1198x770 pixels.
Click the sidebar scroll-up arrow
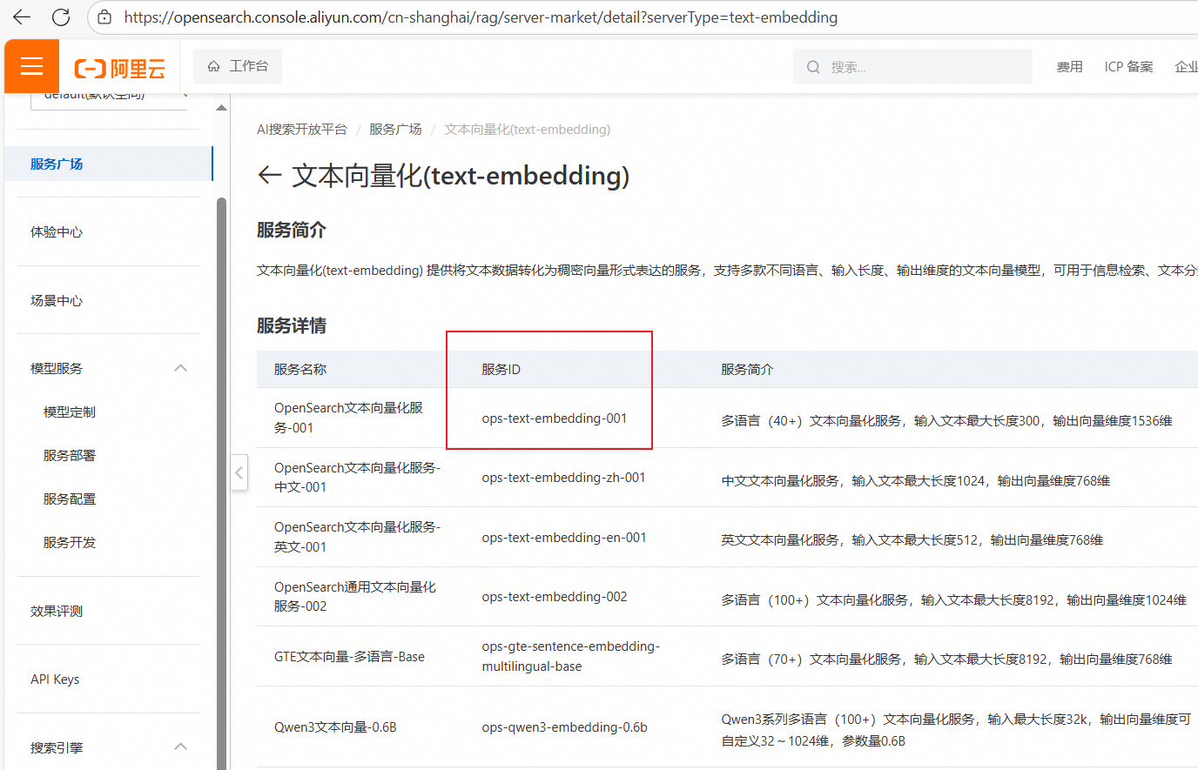[221, 108]
